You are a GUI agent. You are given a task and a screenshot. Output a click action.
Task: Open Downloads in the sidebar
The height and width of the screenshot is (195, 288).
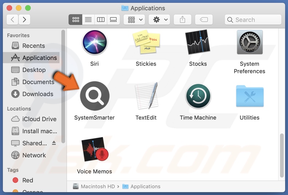point(31,94)
